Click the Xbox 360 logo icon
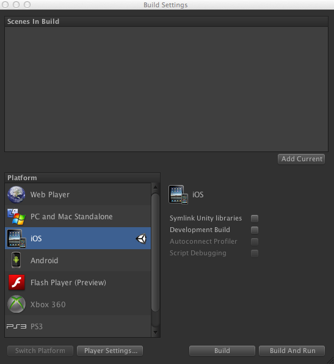The image size is (334, 364). (16, 304)
